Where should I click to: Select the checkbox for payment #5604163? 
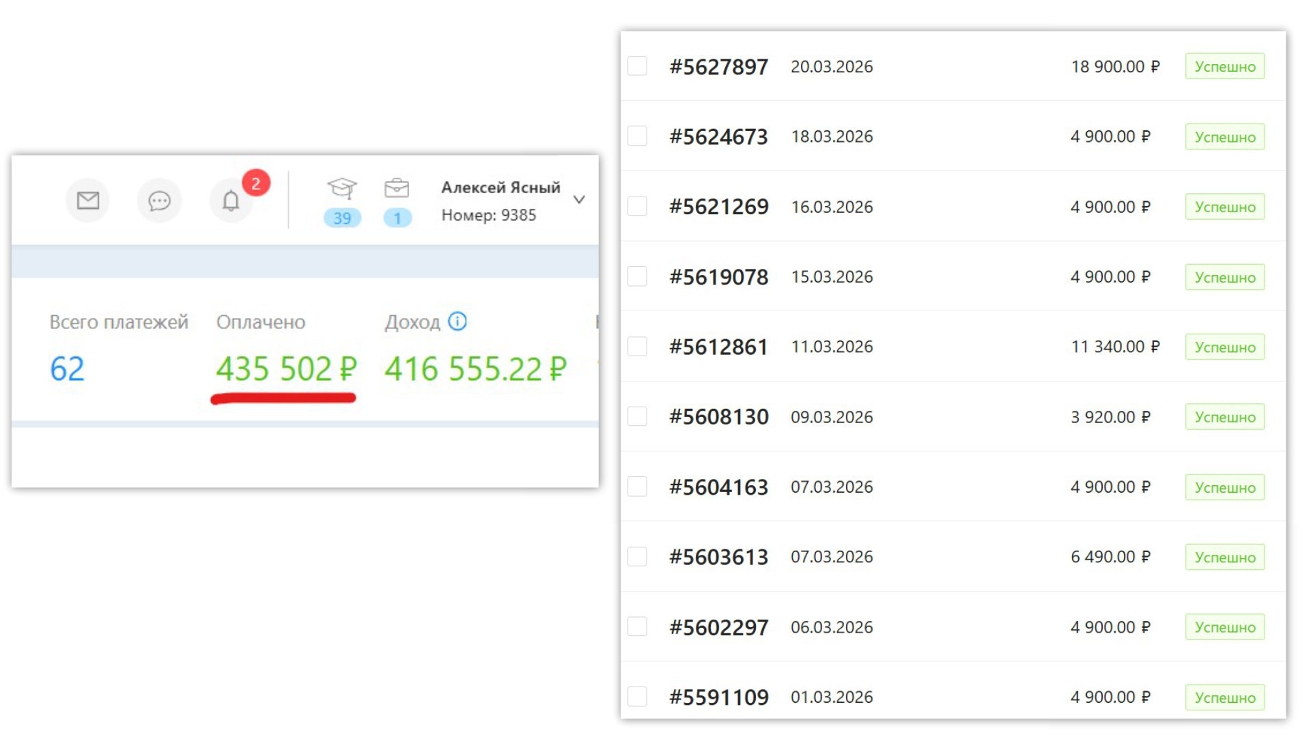pyautogui.click(x=637, y=487)
